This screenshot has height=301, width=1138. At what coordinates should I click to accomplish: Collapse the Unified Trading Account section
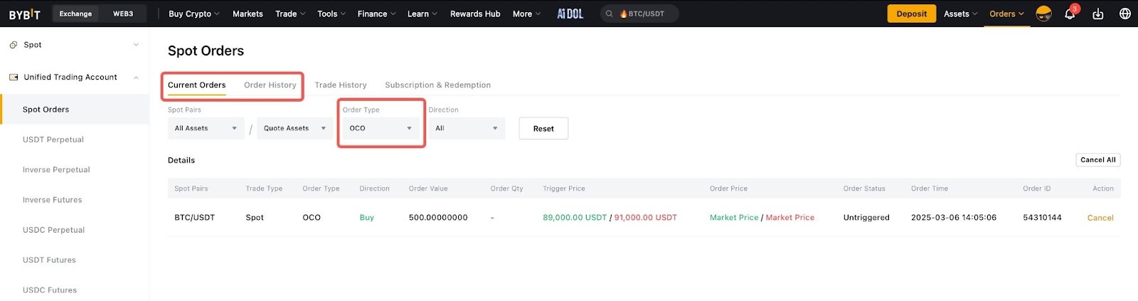tap(136, 78)
